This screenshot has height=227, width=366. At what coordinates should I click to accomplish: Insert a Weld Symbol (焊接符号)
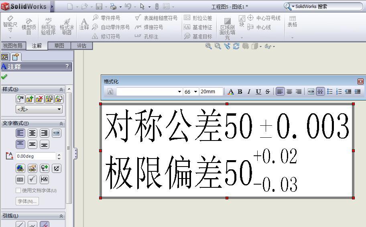coord(149,27)
